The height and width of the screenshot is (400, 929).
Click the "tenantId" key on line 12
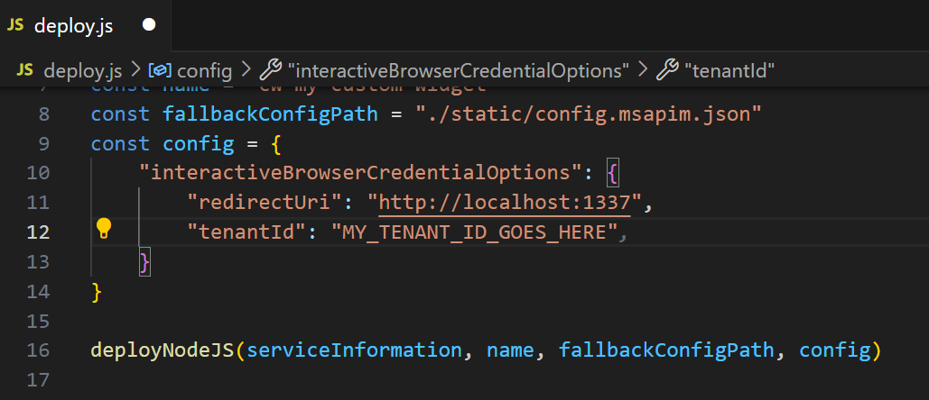pyautogui.click(x=247, y=232)
